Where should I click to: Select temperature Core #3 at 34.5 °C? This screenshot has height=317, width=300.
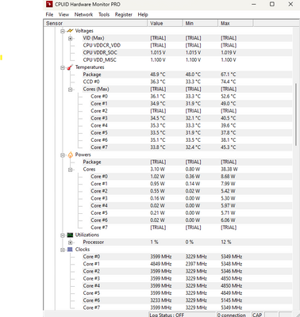(x=190, y=118)
